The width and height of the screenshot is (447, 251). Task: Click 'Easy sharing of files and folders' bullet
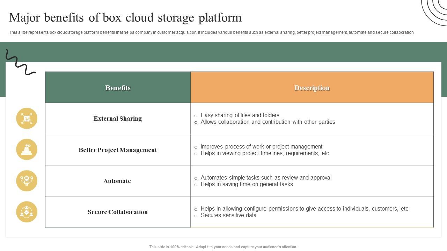coord(240,115)
